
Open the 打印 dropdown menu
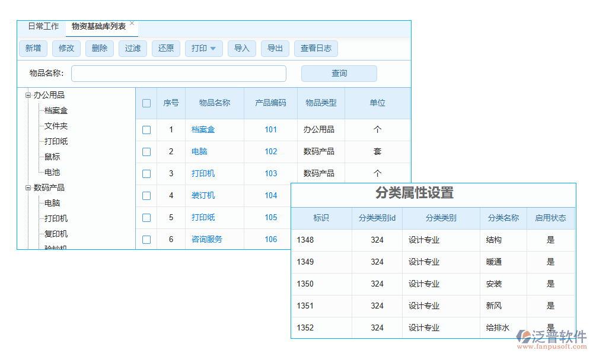click(x=203, y=49)
